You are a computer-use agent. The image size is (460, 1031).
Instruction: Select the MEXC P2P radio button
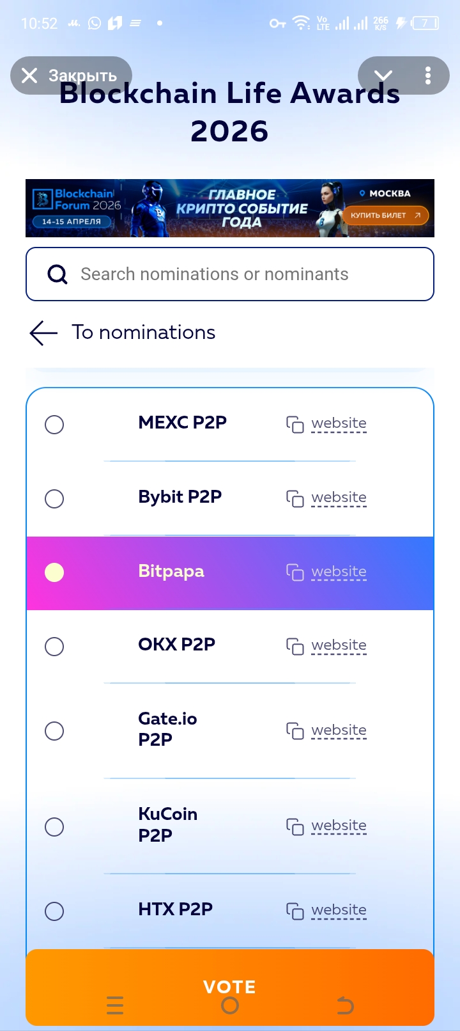coord(54,425)
